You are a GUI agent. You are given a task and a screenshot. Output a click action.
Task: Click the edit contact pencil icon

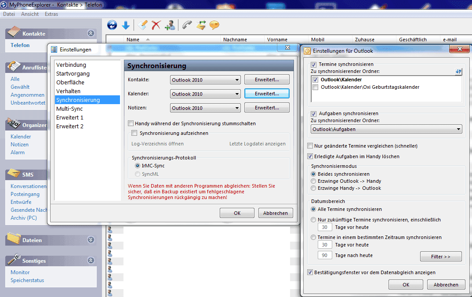[x=142, y=25]
